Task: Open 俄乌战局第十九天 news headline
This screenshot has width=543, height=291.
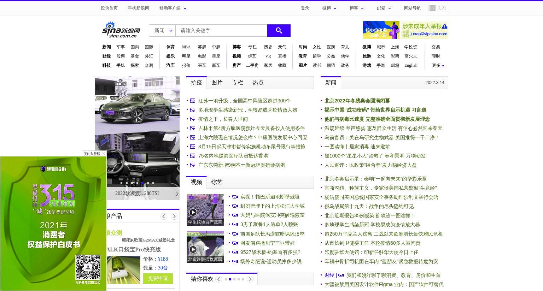Action: 369,206
